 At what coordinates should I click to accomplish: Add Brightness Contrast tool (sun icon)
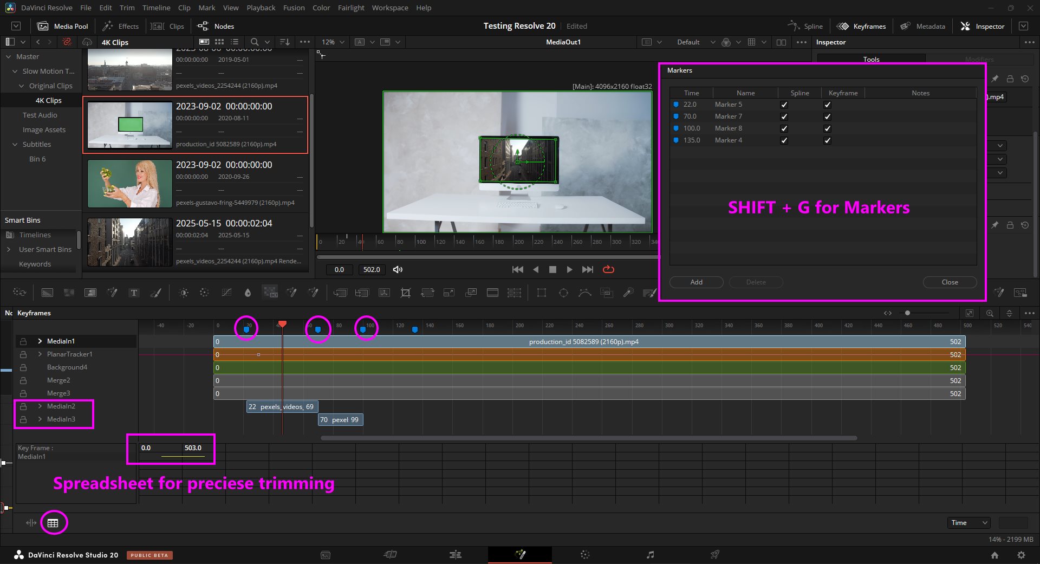(x=184, y=293)
